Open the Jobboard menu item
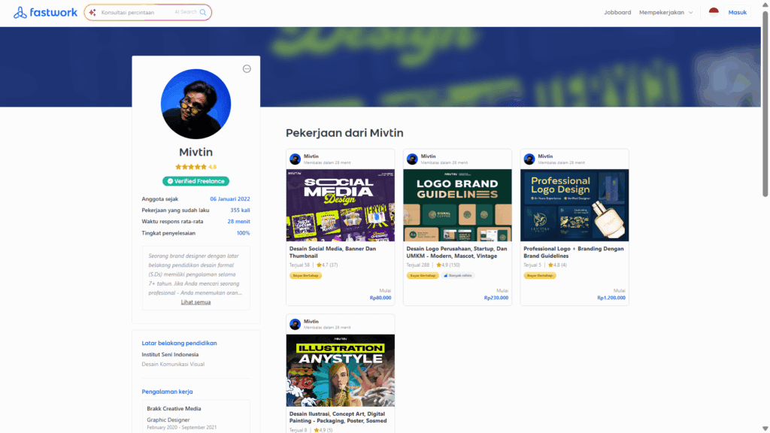 pos(617,12)
